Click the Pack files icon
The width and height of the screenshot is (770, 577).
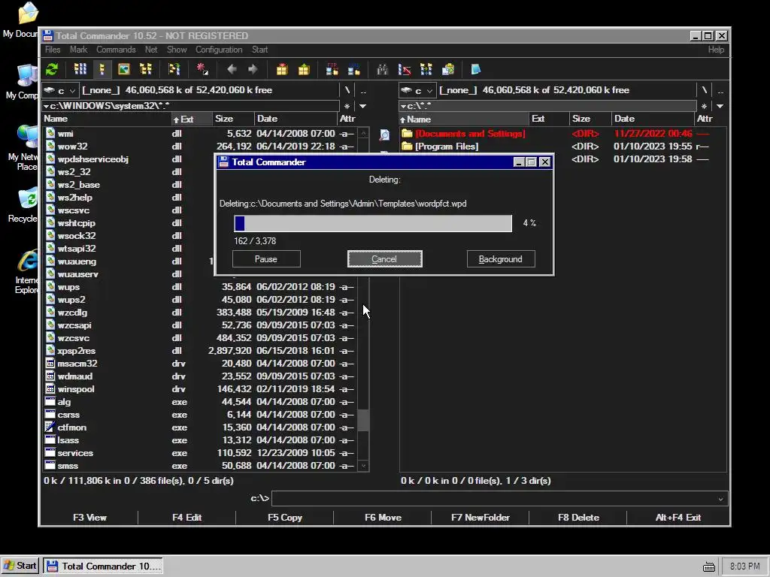(282, 69)
